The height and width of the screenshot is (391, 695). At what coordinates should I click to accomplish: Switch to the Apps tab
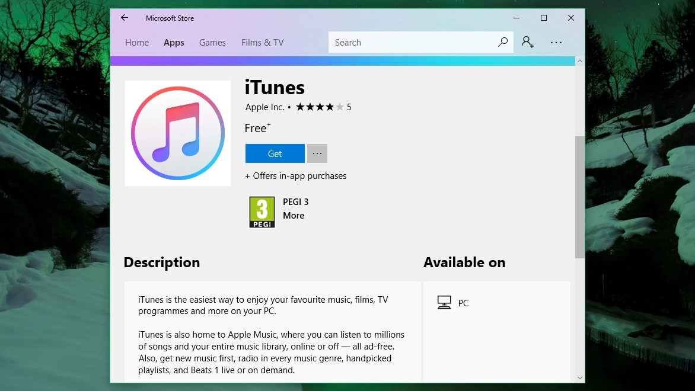point(174,43)
